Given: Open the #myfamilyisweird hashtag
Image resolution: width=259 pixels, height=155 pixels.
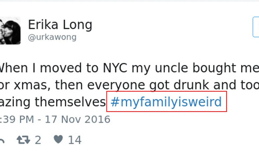Looking at the screenshot, I should tap(166, 102).
